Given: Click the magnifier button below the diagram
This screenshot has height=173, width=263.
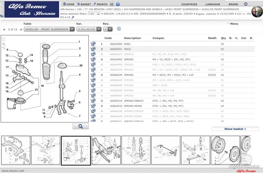Looking at the screenshot, I should [x=81, y=126].
